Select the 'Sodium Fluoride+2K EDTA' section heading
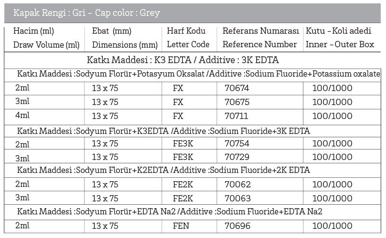Image resolution: width=386 pixels, height=238 pixels. pos(163,170)
